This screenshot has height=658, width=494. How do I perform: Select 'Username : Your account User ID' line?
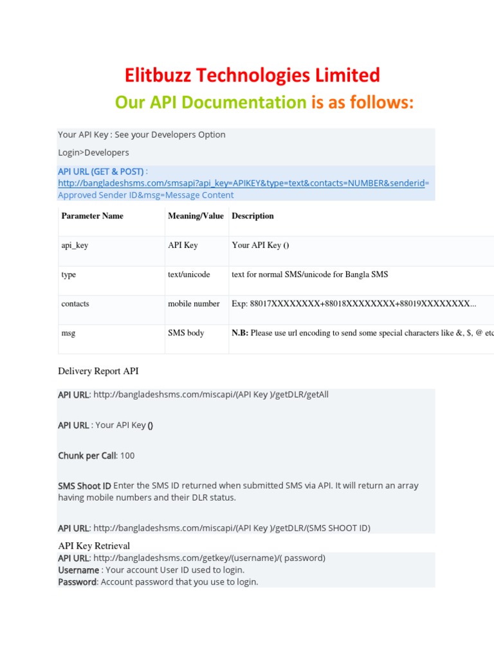tap(151, 571)
